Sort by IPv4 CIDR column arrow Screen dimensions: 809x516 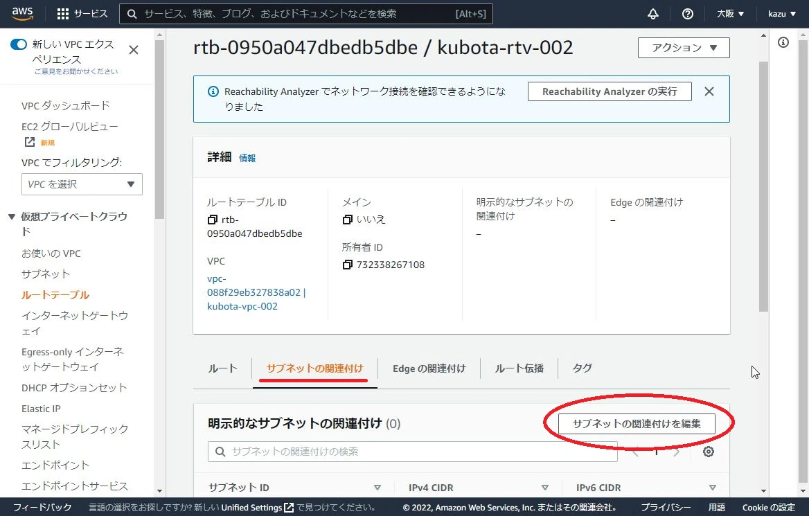click(545, 488)
